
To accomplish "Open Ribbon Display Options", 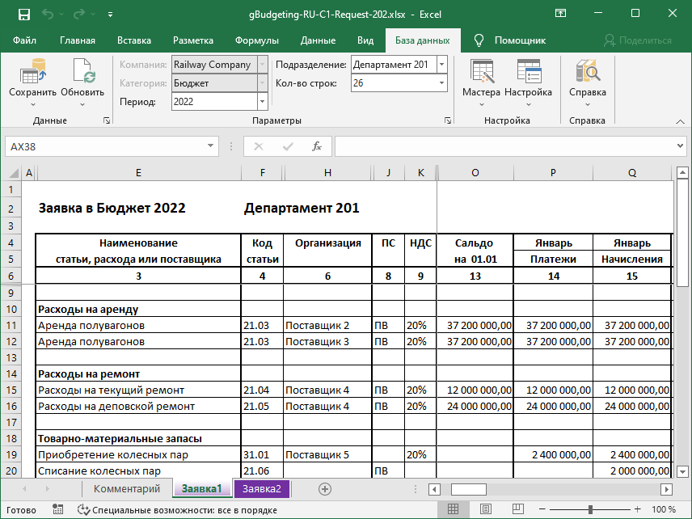I will pyautogui.click(x=560, y=13).
